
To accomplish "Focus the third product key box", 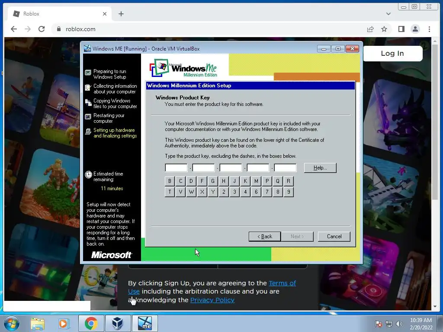I will pyautogui.click(x=231, y=168).
